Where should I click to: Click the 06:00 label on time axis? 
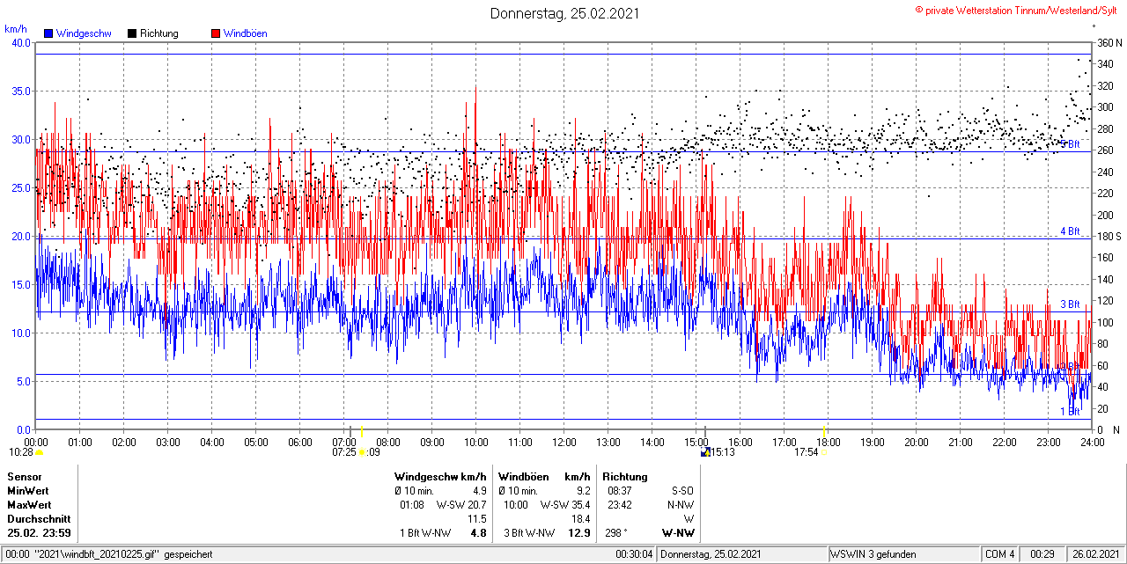300,442
